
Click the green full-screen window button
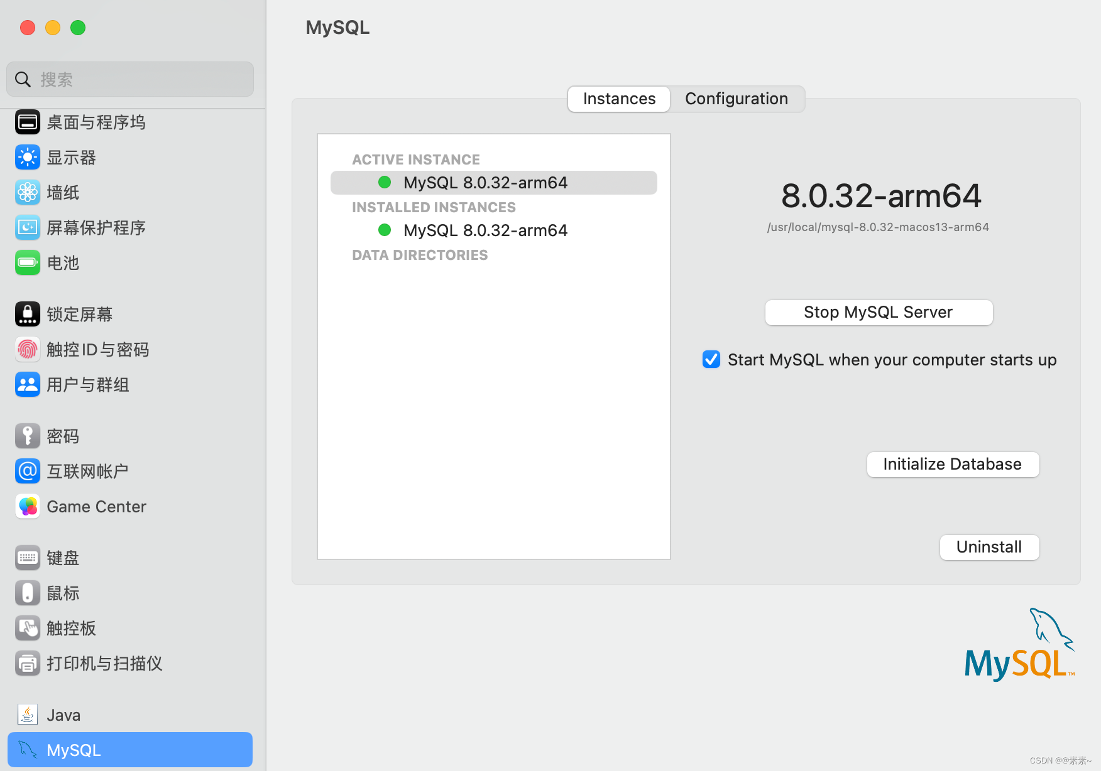pyautogui.click(x=78, y=28)
